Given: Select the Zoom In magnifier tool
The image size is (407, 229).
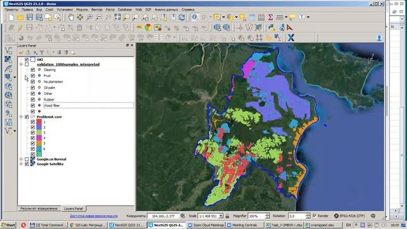Looking at the screenshot, I should tap(89, 17).
